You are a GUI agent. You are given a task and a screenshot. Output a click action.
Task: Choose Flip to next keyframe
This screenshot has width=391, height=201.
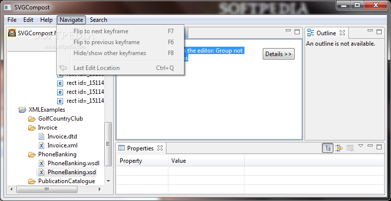pyautogui.click(x=120, y=31)
